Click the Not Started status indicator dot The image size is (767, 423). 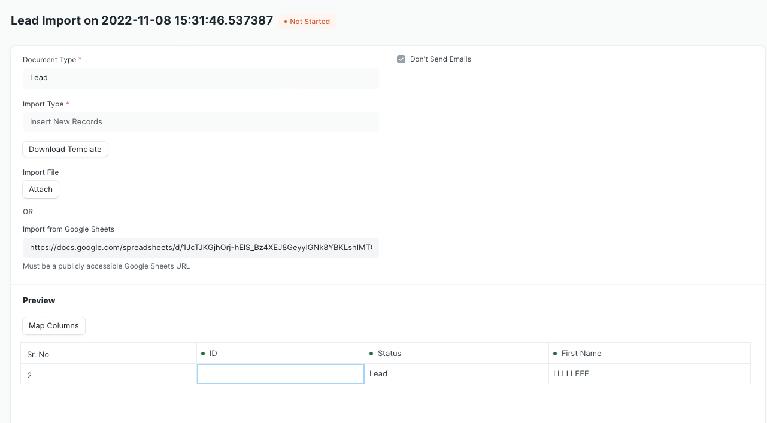coord(286,22)
